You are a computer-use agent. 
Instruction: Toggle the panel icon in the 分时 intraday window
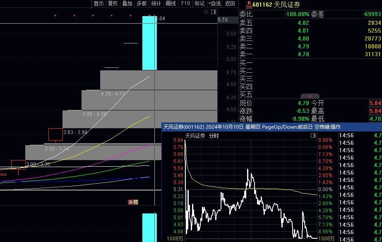click(313, 135)
